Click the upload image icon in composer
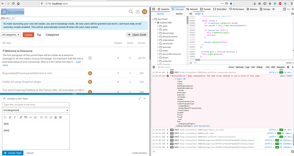This screenshot has height=156, width=294. pyautogui.click(x=35, y=117)
